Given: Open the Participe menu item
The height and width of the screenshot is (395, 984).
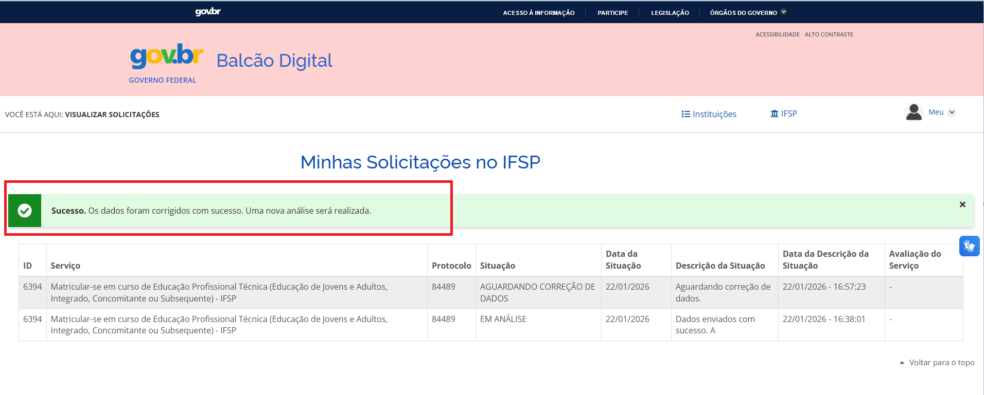Looking at the screenshot, I should point(612,12).
